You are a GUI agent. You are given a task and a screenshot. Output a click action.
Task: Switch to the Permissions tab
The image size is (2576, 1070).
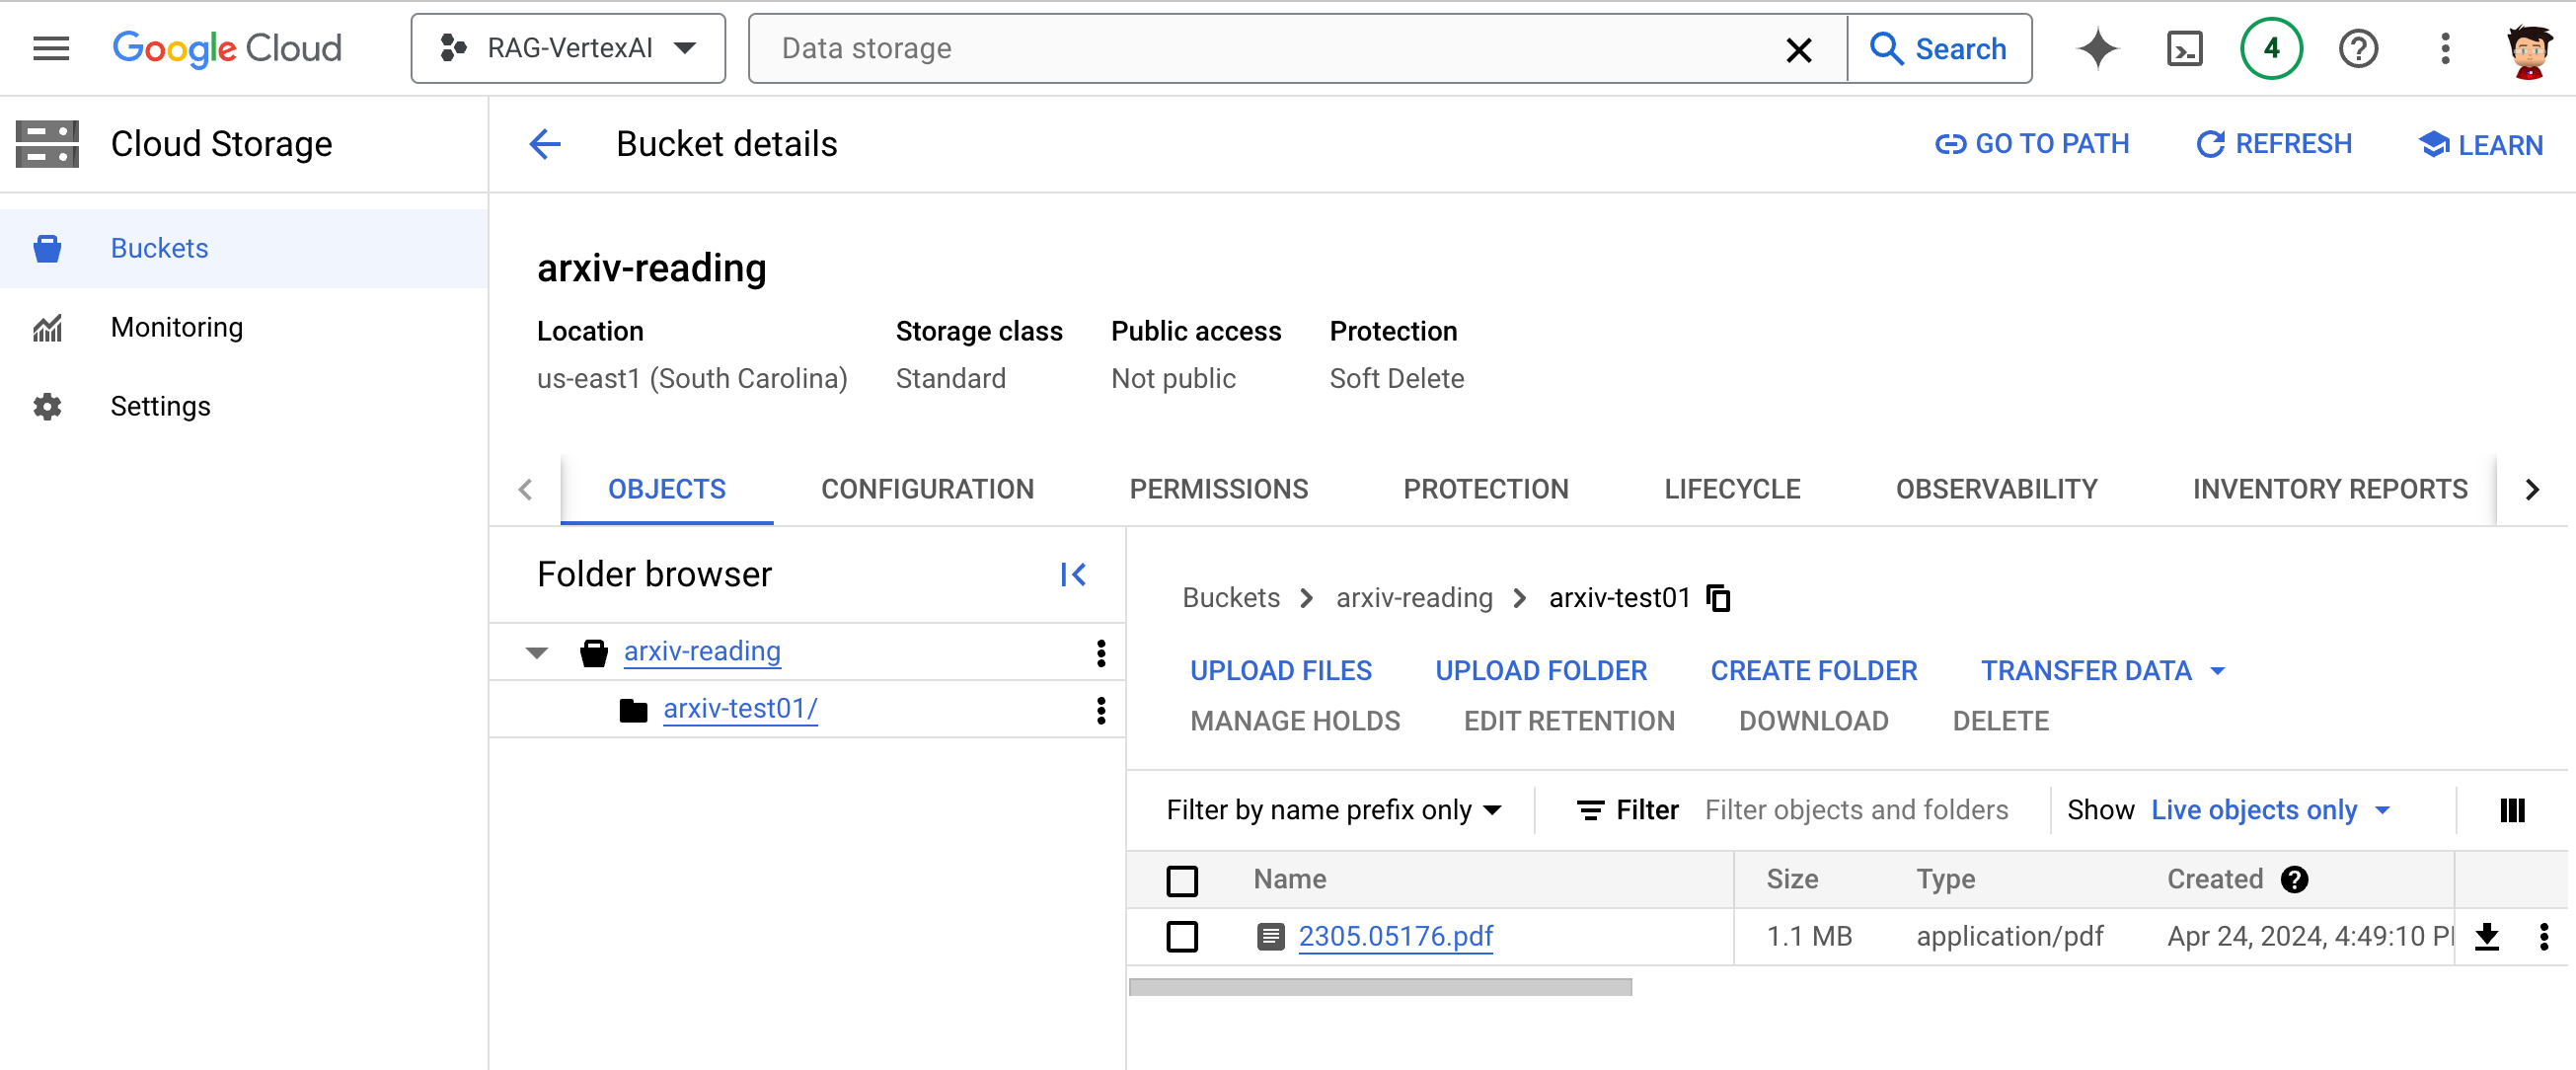pos(1218,489)
